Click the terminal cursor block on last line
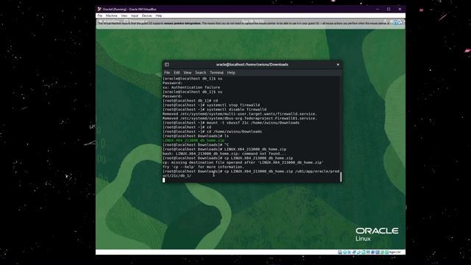This screenshot has height=265, width=471. [x=163, y=180]
